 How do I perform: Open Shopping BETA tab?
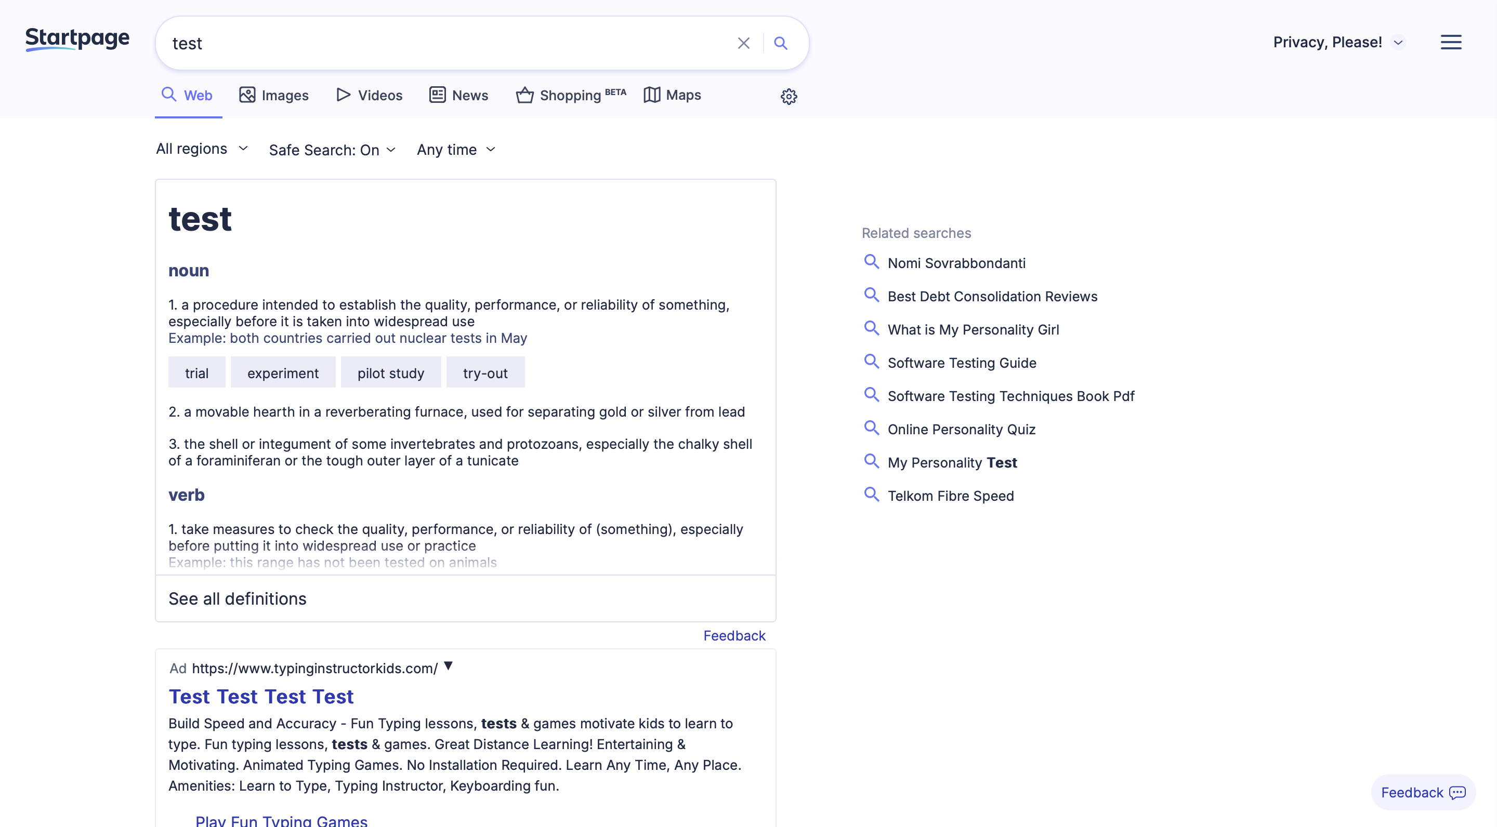click(571, 95)
